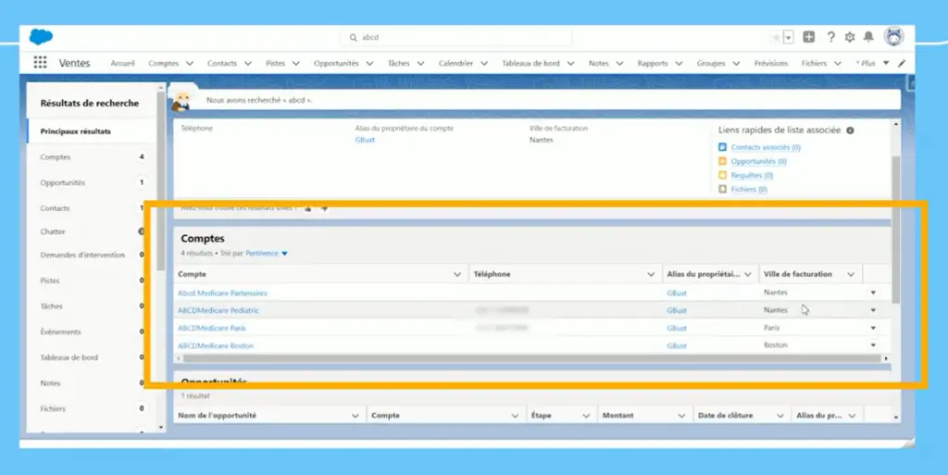Screen dimensions: 948x475
Task: Open row actions for Abcd Medicare Partenaires
Action: [x=873, y=293]
